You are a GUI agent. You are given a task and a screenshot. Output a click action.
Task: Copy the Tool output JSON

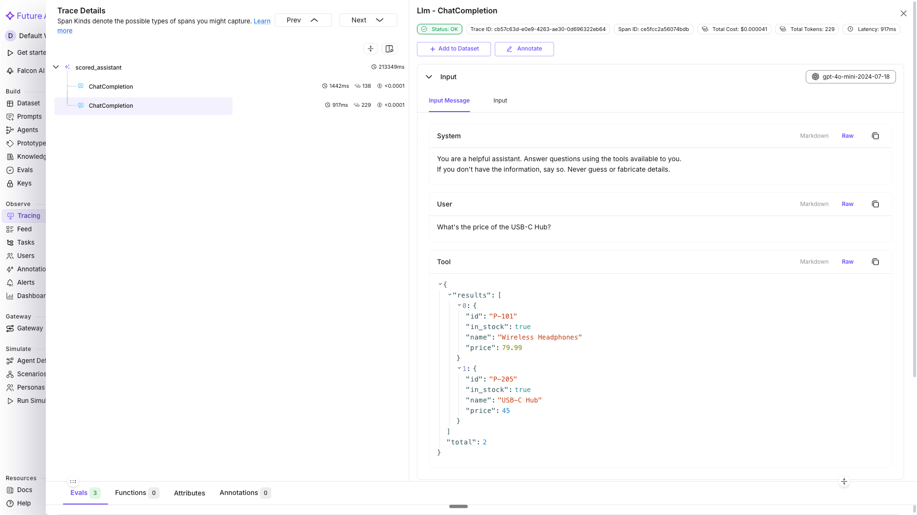875,261
